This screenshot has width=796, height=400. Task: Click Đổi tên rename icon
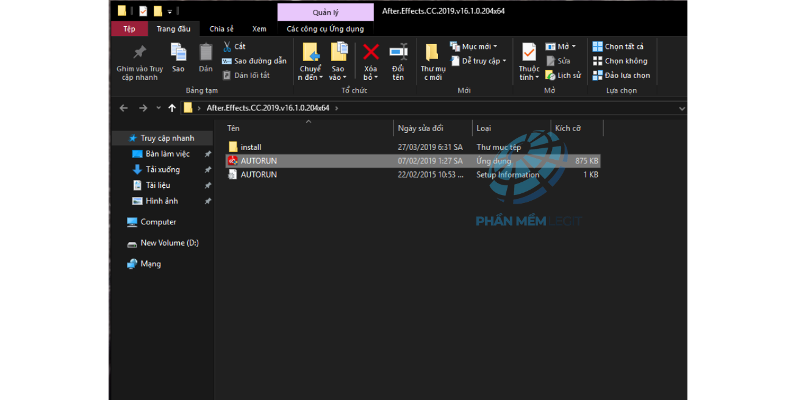coord(398,52)
